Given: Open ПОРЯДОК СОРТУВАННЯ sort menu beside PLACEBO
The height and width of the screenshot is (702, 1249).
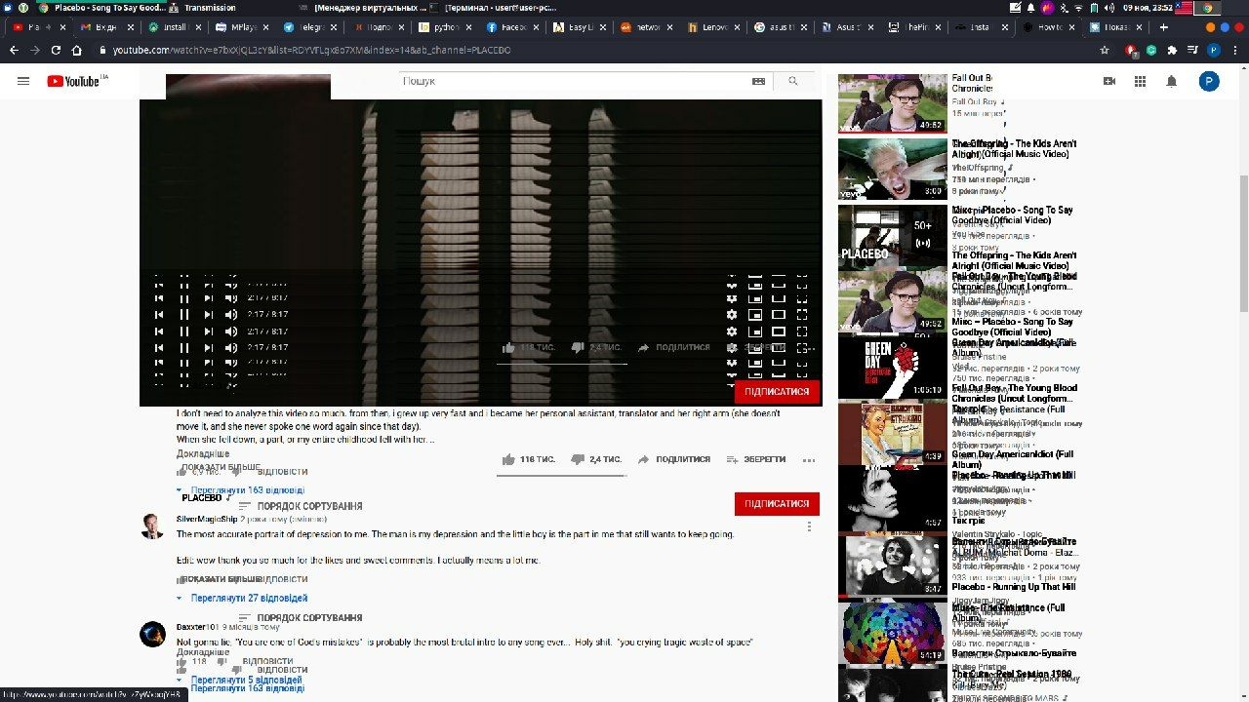Looking at the screenshot, I should (301, 506).
